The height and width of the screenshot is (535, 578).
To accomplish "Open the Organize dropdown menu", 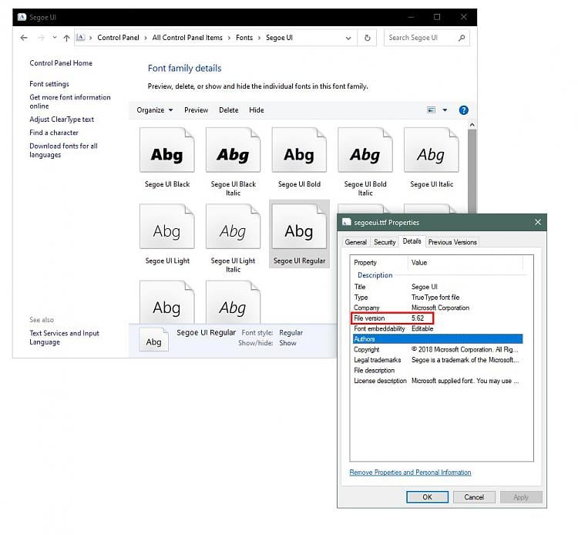I will click(154, 110).
